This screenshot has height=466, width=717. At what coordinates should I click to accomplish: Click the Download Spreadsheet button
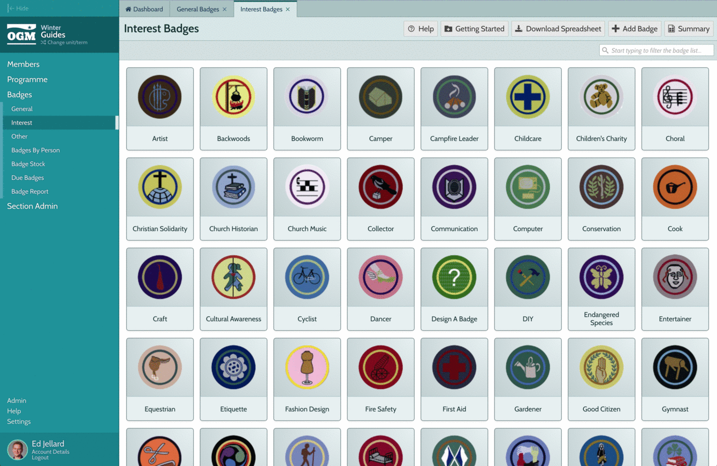558,29
